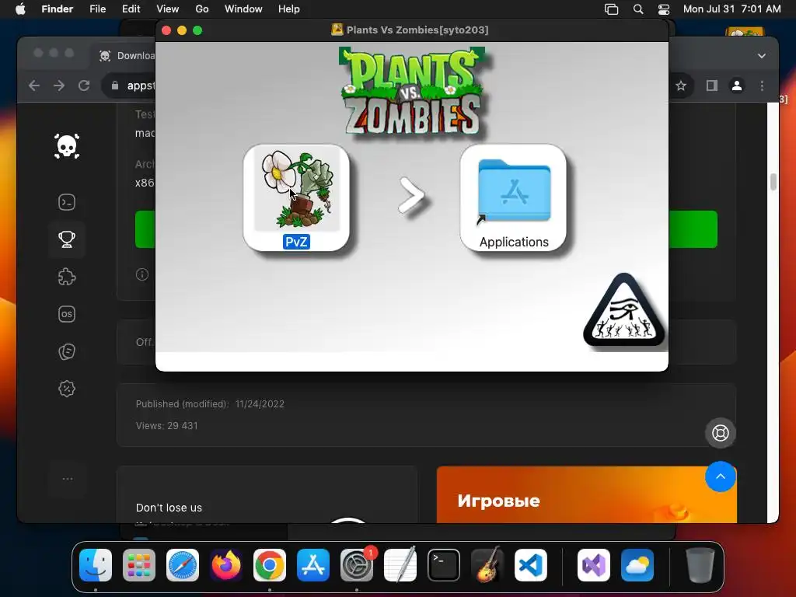796x597 pixels.
Task: Launch Visual Studio from the Dock
Action: click(594, 565)
